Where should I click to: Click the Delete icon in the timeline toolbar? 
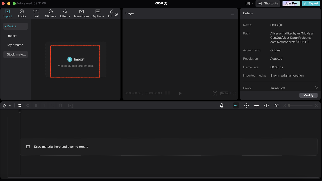tap(60, 105)
